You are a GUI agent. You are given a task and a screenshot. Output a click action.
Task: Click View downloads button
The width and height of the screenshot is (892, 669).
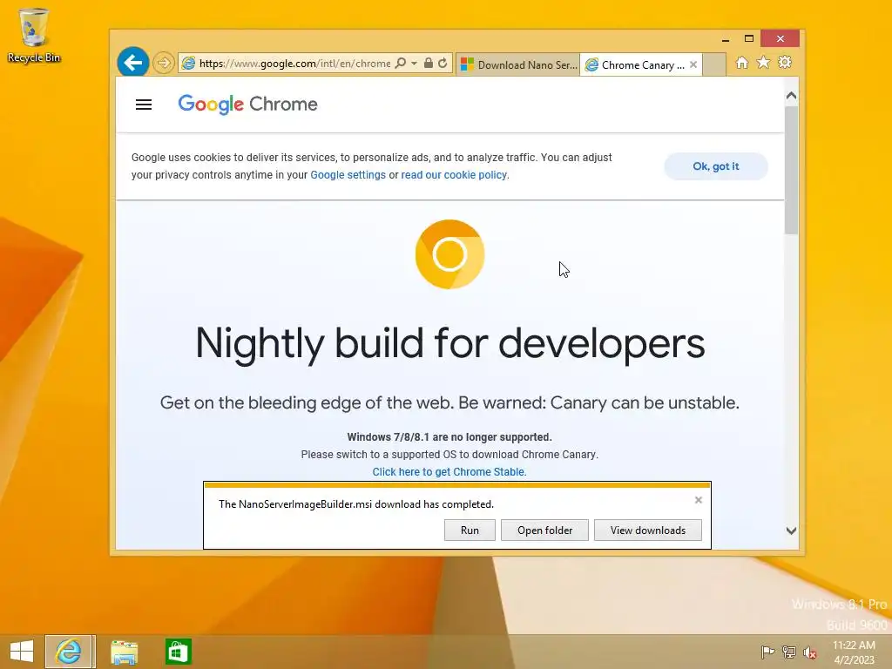648,530
